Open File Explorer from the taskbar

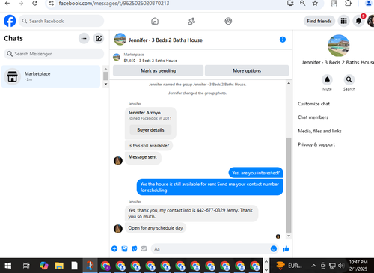[59, 266]
